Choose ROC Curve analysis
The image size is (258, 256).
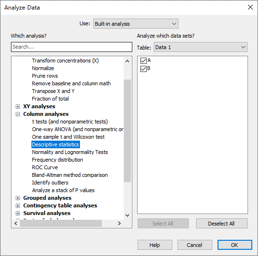tap(45, 167)
